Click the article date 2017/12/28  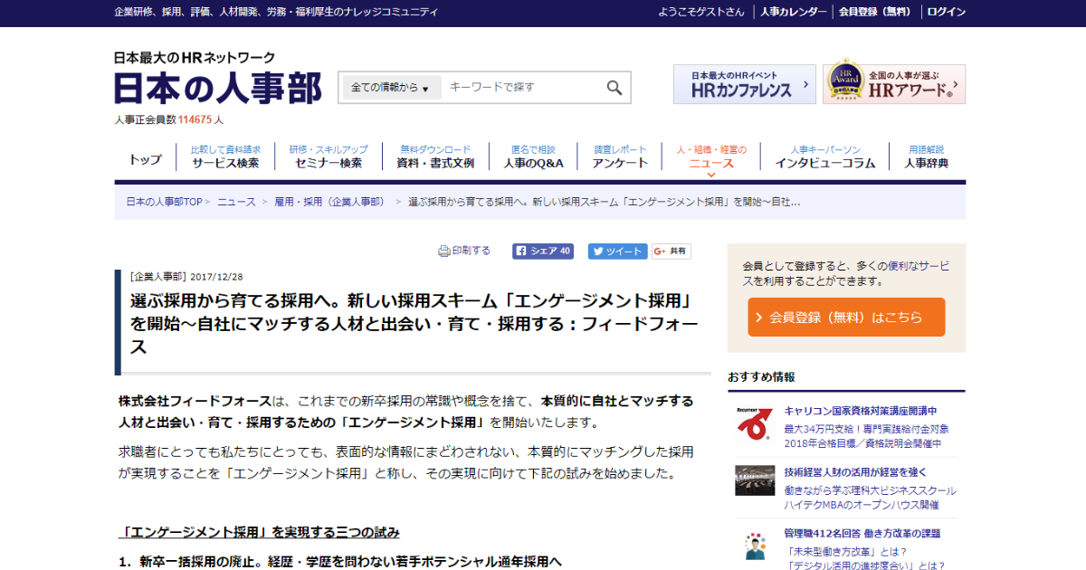pyautogui.click(x=217, y=277)
